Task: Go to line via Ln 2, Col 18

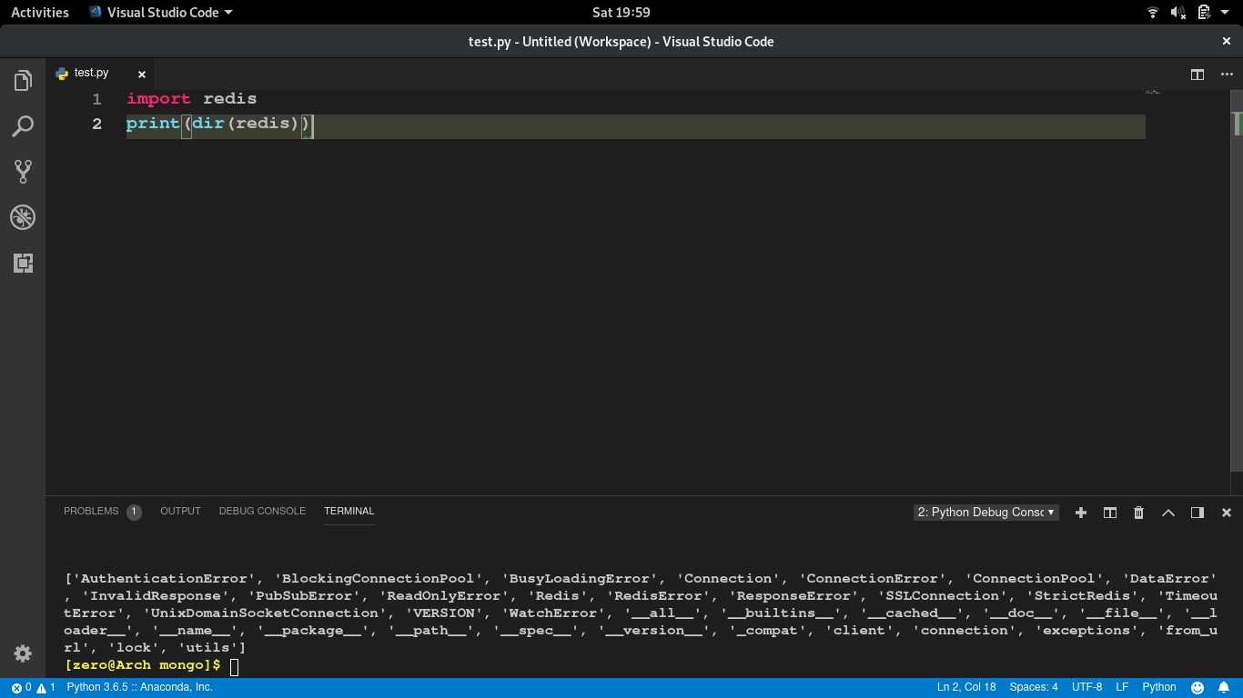Action: tap(966, 688)
